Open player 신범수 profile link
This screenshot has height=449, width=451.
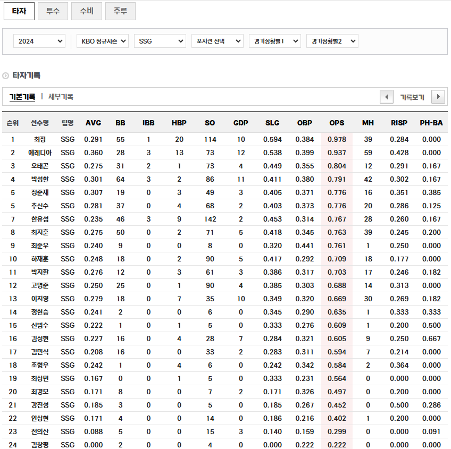(40, 325)
